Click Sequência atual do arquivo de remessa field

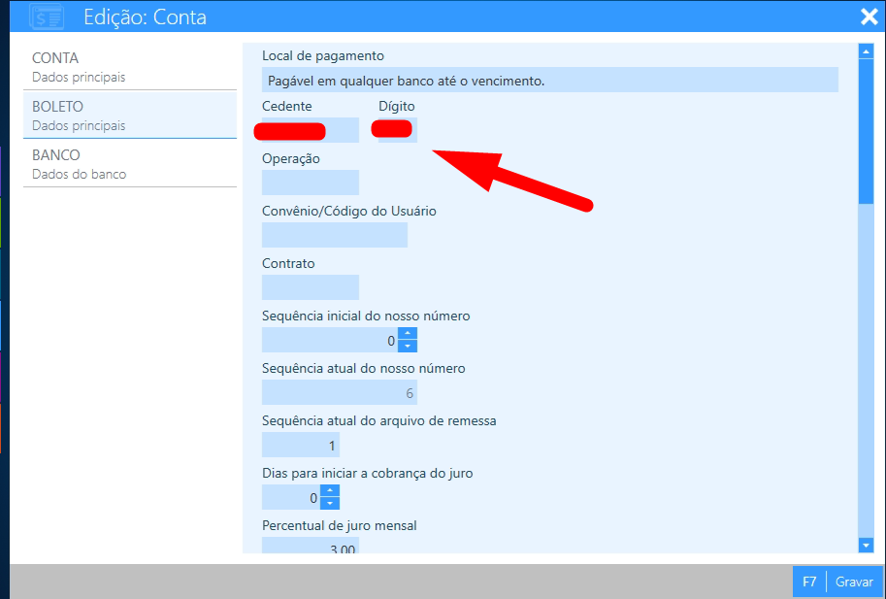tap(300, 446)
